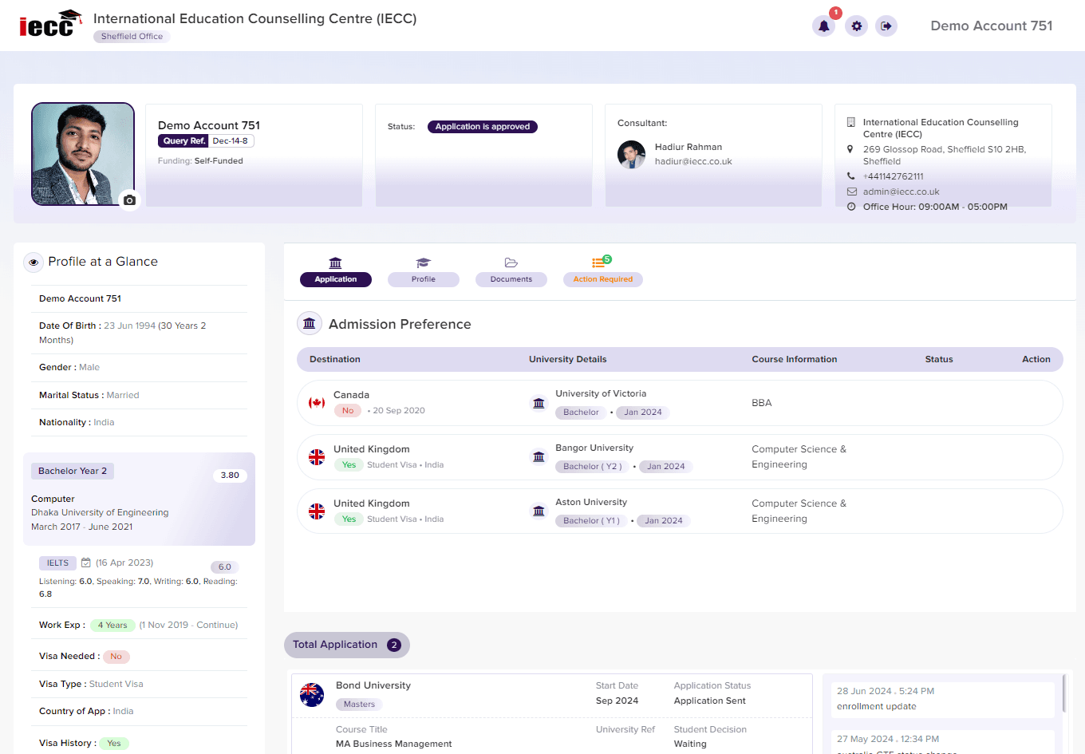Click the admin@iecc.co.uk email address

click(901, 191)
